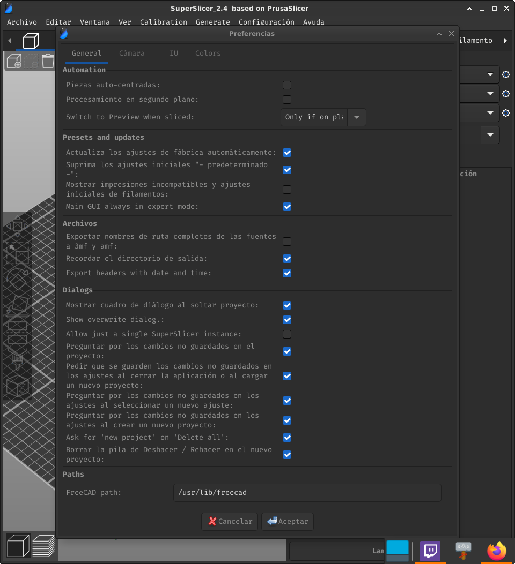The width and height of the screenshot is (515, 564).
Task: Enable Procesamiento en segundo plano checkbox
Action: tap(287, 100)
